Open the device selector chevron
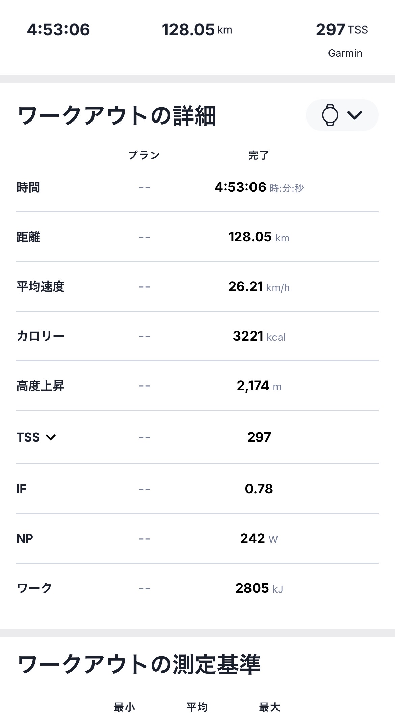This screenshot has height=722, width=395. (x=354, y=115)
